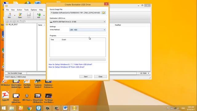Click the Time column header in Progress list

(52, 40)
